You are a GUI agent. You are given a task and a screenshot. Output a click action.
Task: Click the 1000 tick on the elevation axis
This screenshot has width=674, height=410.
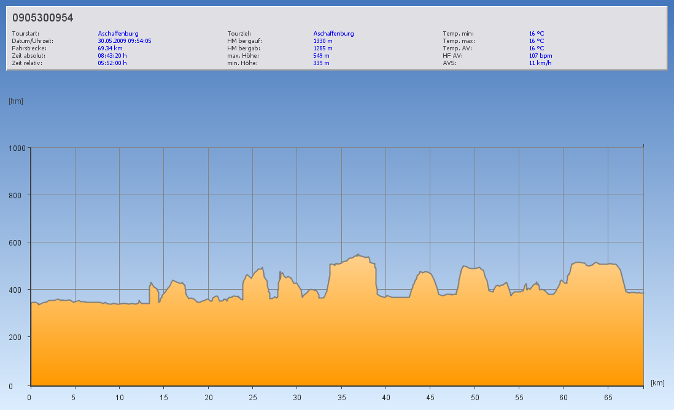tap(17, 148)
